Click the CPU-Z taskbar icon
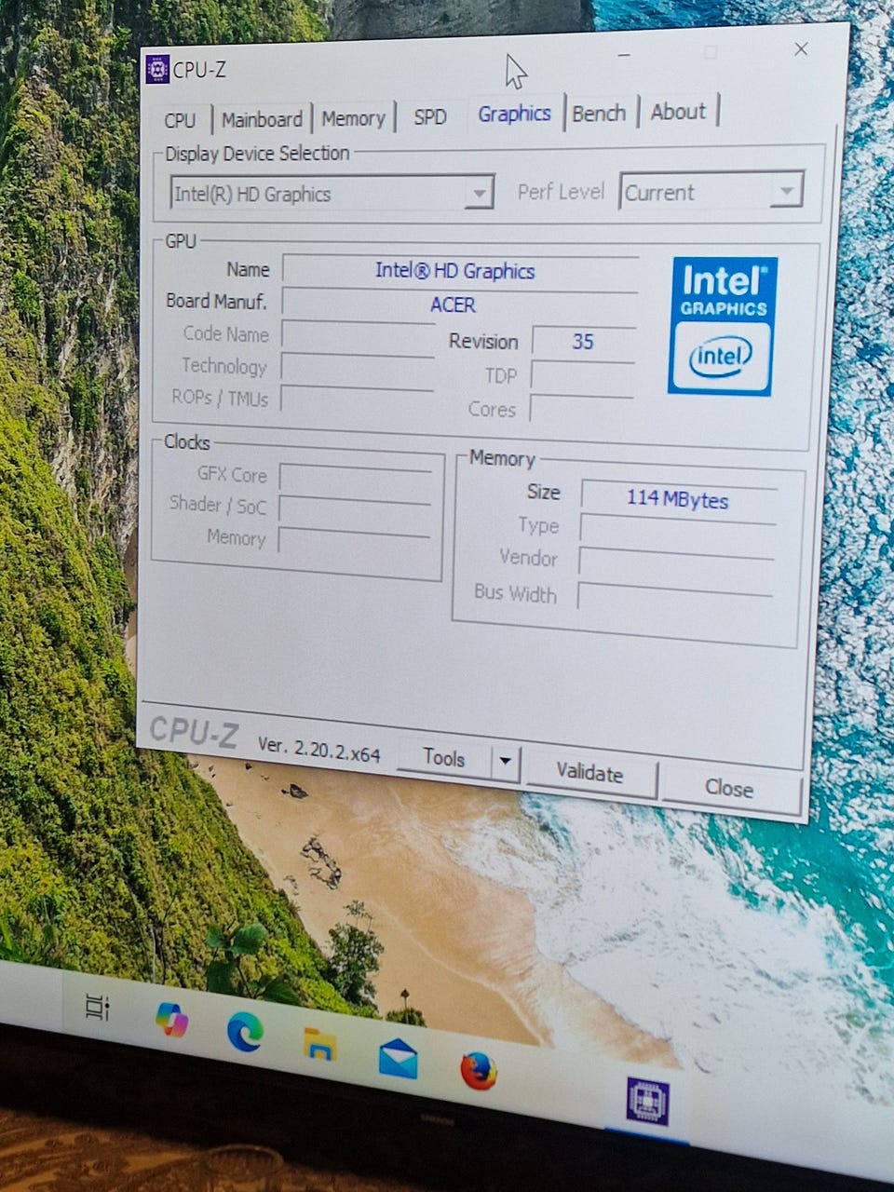 [x=647, y=1101]
